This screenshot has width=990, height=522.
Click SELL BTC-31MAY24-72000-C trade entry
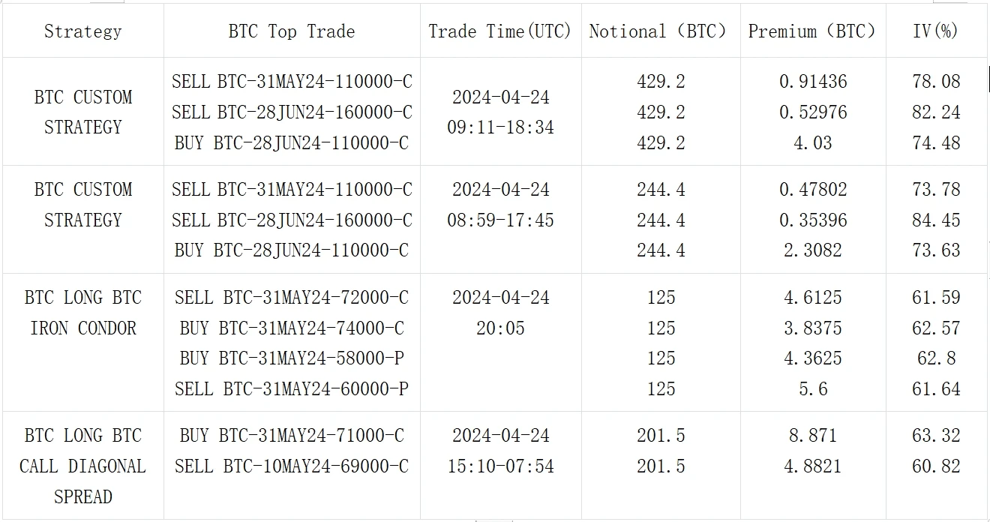coord(292,298)
